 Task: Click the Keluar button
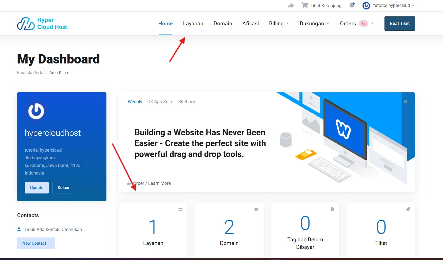64,188
